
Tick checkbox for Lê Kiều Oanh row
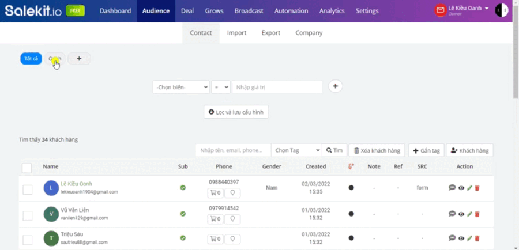coord(28,190)
